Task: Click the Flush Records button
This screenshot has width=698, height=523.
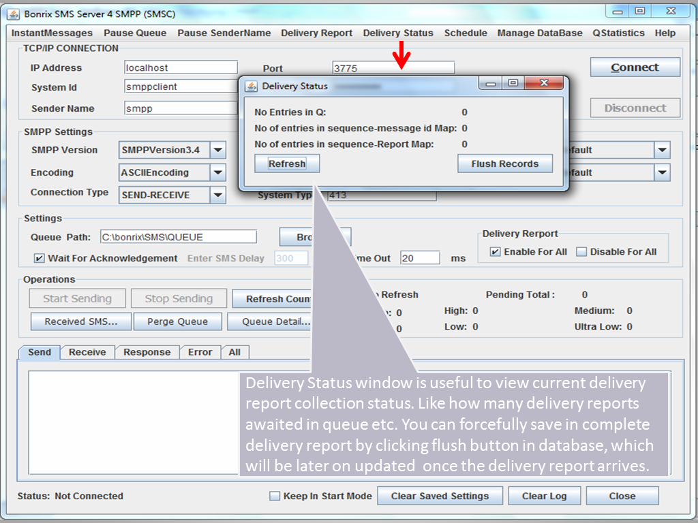Action: 505,163
